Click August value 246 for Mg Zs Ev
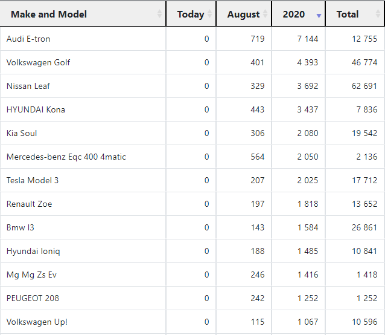 258,275
